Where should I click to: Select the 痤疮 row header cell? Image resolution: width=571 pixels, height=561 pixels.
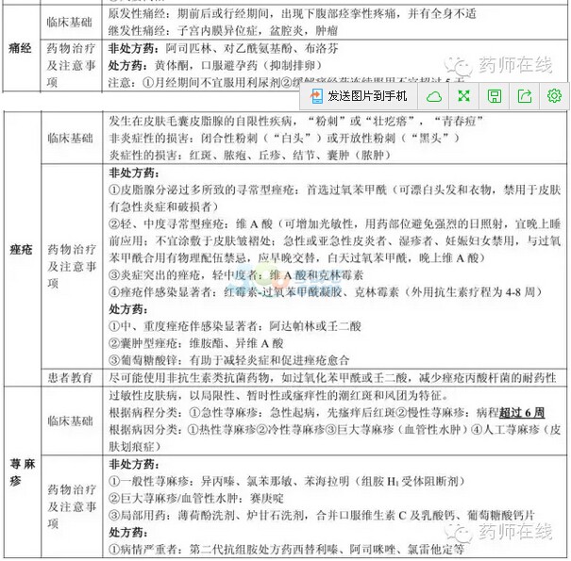tap(22, 250)
